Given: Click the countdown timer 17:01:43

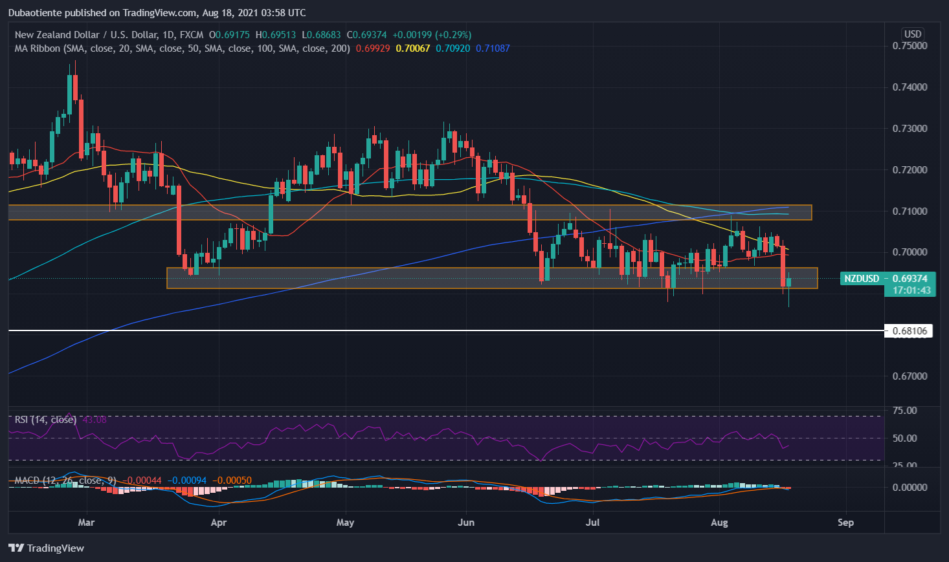Looking at the screenshot, I should [x=911, y=290].
